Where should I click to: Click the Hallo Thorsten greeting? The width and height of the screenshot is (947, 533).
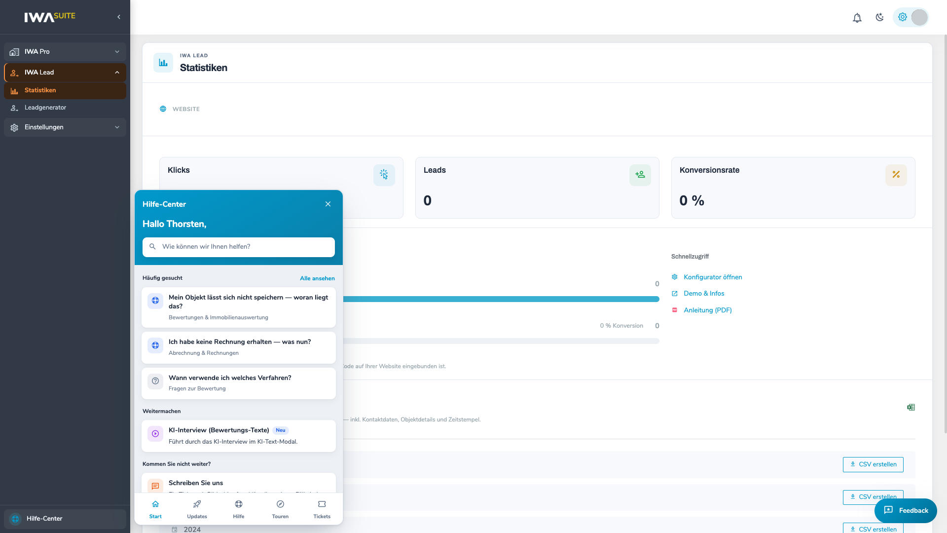coord(175,224)
